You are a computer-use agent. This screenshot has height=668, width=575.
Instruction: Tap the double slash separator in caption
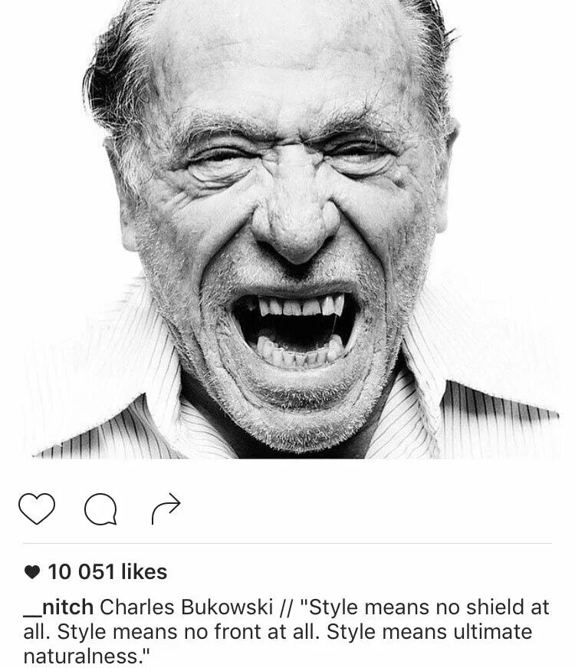[287, 607]
